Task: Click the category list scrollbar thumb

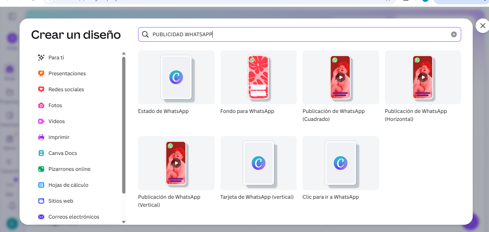Action: (x=124, y=125)
